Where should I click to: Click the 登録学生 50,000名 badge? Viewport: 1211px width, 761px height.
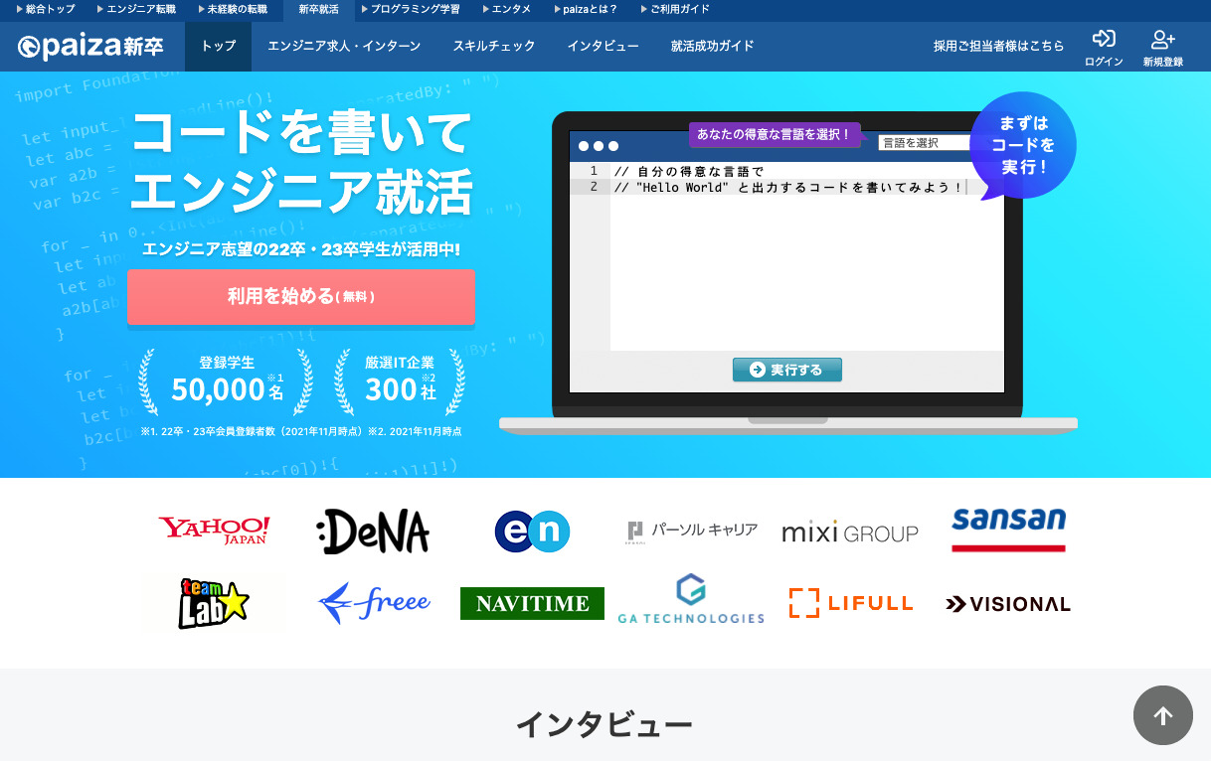227,380
